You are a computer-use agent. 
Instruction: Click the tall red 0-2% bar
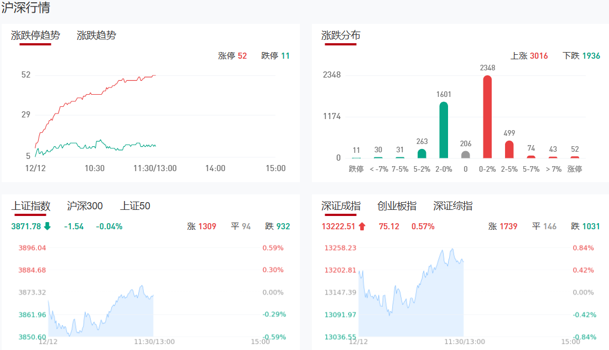point(487,117)
